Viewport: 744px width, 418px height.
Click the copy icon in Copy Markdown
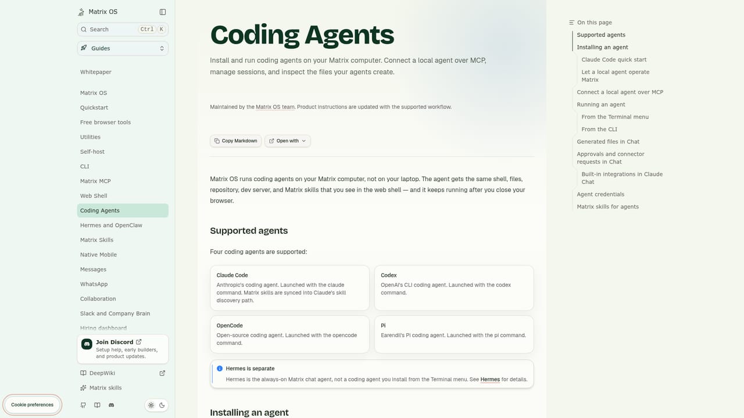click(217, 140)
